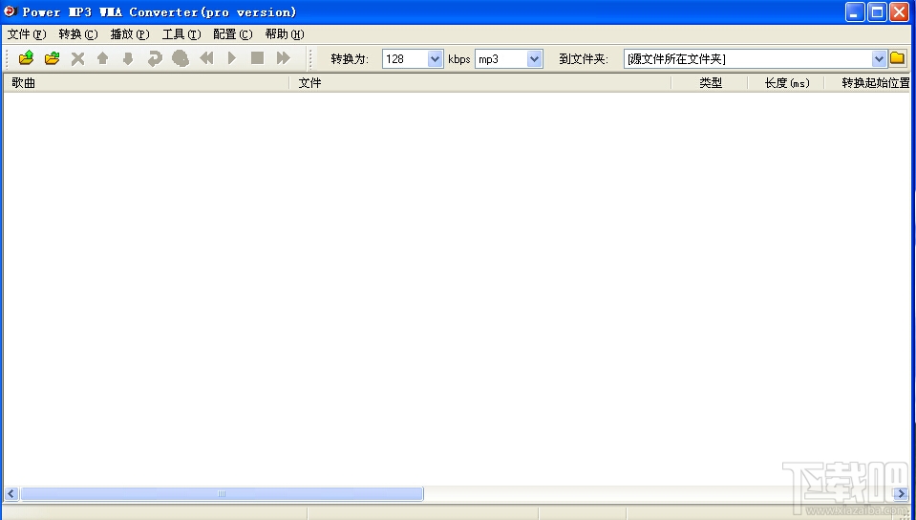Minimize the Power MP3 WMA Converter window
The height and width of the screenshot is (520, 916).
click(x=855, y=11)
